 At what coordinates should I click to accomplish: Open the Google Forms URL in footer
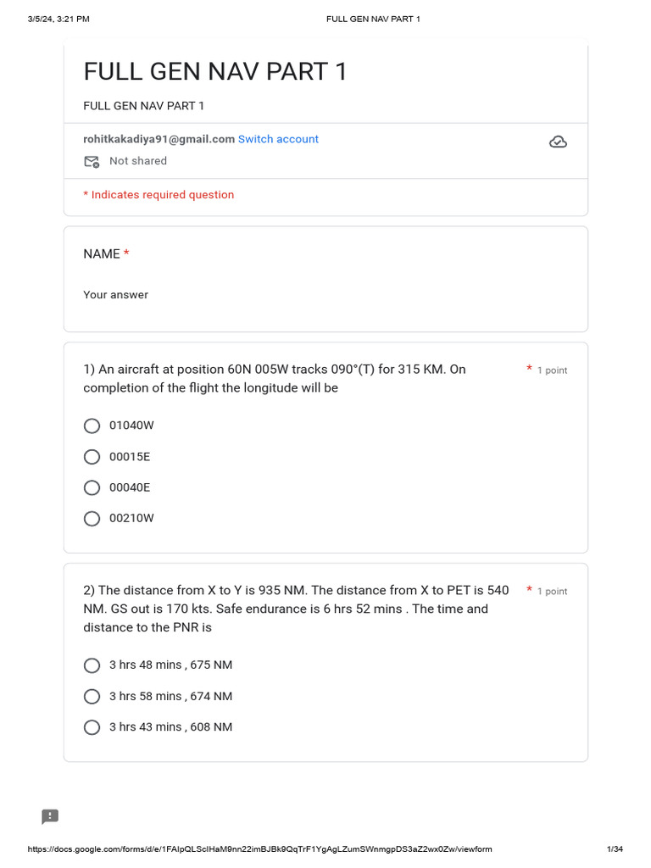[260, 849]
